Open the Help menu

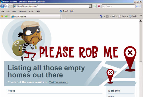click(38, 11)
